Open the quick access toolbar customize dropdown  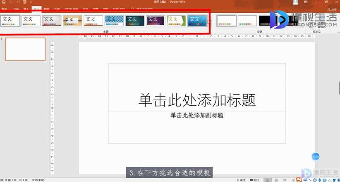tap(31, 2)
